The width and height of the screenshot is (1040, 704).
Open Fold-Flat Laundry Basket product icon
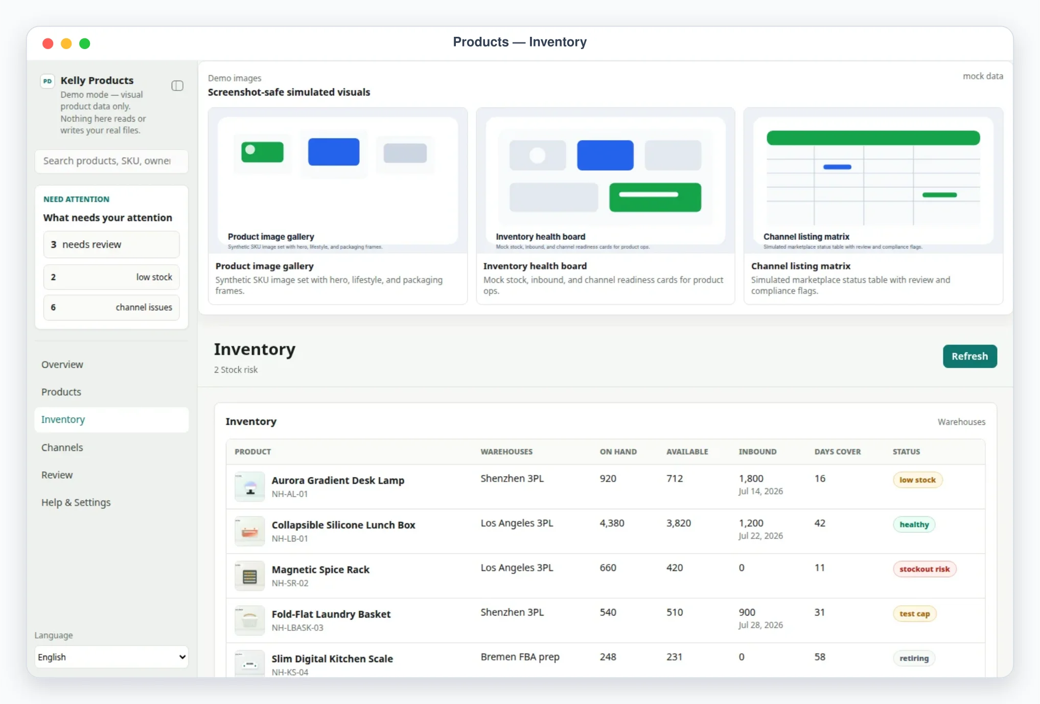(250, 620)
